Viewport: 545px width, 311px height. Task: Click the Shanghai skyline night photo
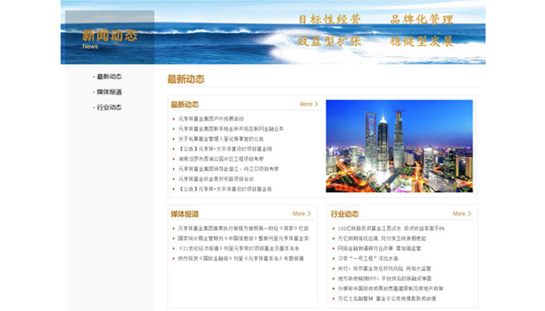399,146
